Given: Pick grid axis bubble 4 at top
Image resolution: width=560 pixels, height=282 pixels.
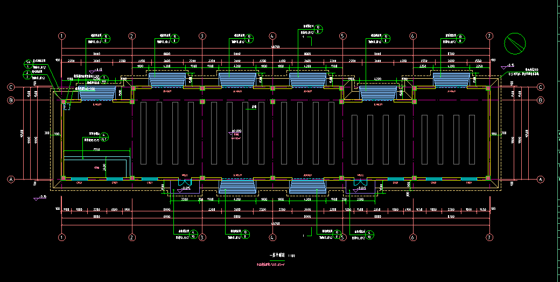Looking at the screenshot, I should pos(272,36).
